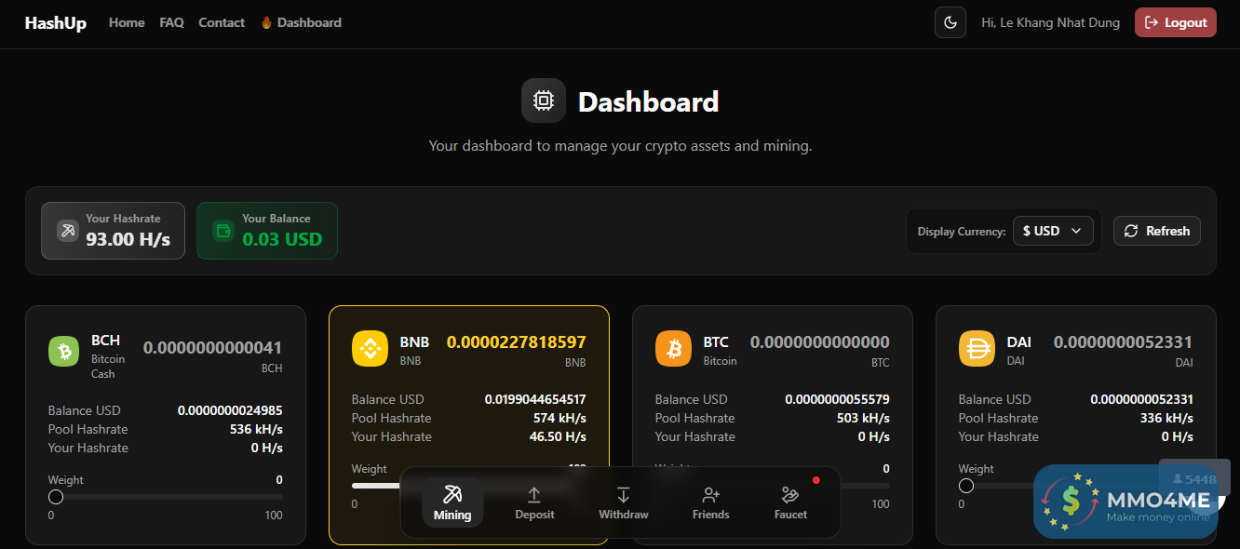Screen dimensions: 1240x549
Task: Click the BTC amount 0.0000000000000
Action: coord(820,342)
